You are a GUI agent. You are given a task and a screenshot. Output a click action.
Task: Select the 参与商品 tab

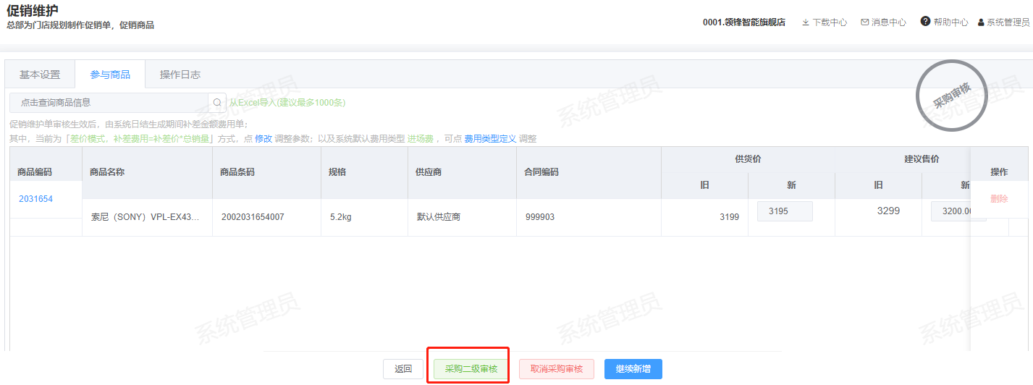[x=110, y=75]
